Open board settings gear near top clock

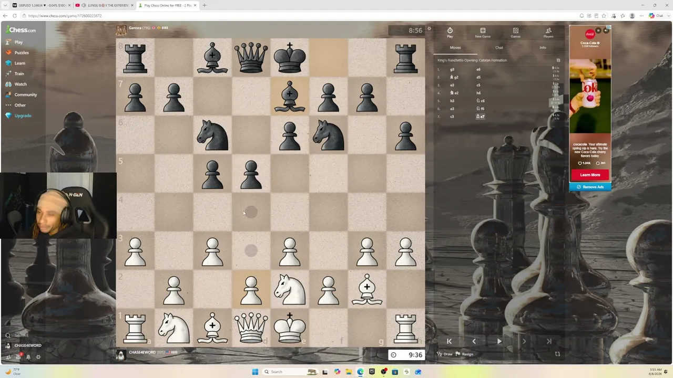click(429, 29)
